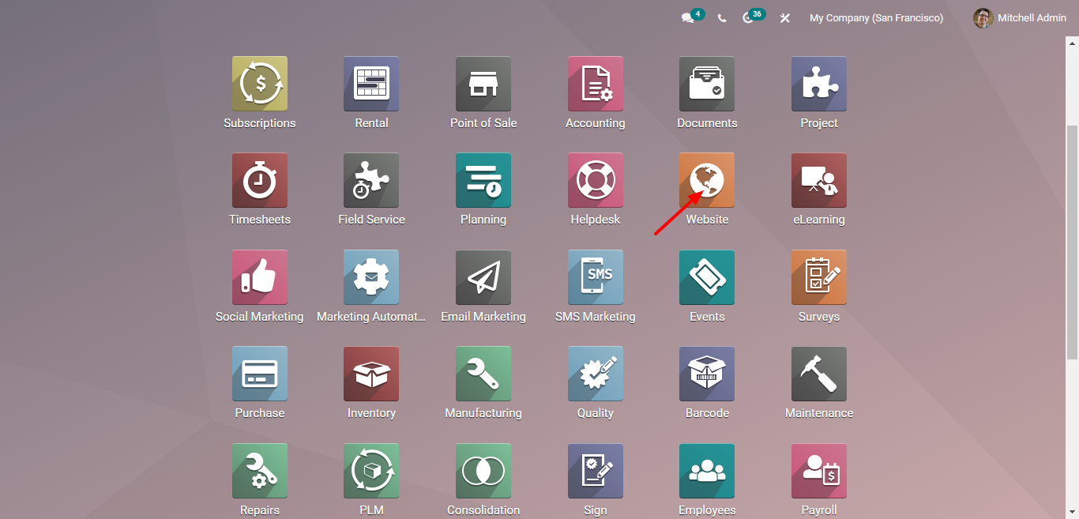
Task: Open the Sign application
Action: [x=595, y=470]
